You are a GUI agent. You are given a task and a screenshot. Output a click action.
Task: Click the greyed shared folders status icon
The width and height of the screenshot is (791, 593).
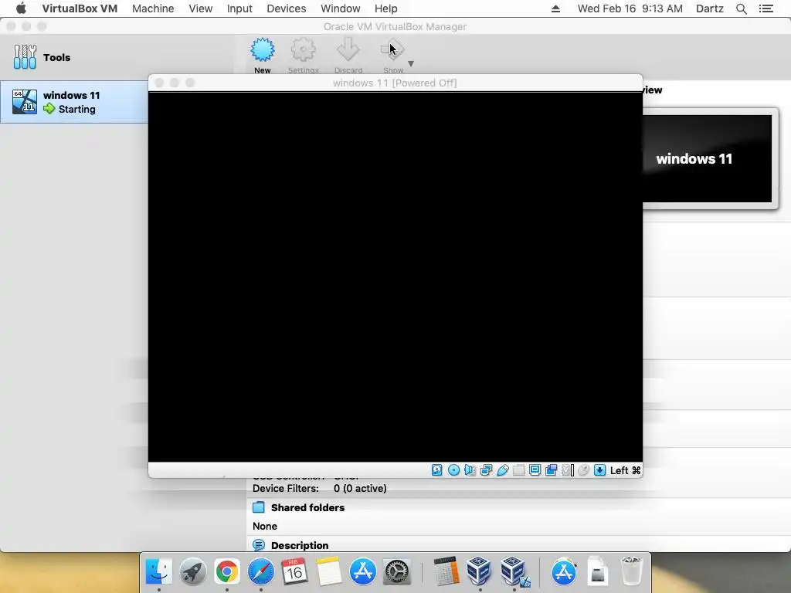(518, 470)
